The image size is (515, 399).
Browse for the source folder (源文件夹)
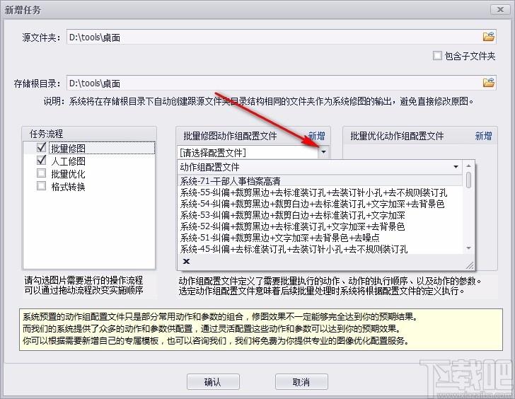click(488, 37)
